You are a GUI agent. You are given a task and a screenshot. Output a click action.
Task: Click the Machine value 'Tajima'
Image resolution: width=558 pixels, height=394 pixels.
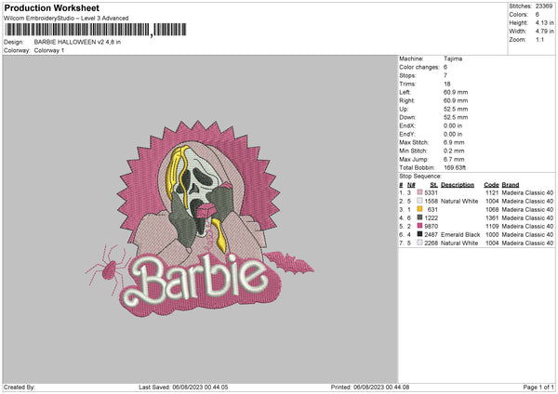coord(453,59)
